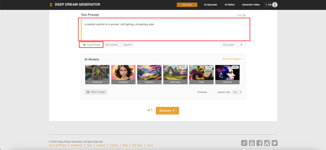Click inside the Text Prompt field

pyautogui.click(x=163, y=30)
